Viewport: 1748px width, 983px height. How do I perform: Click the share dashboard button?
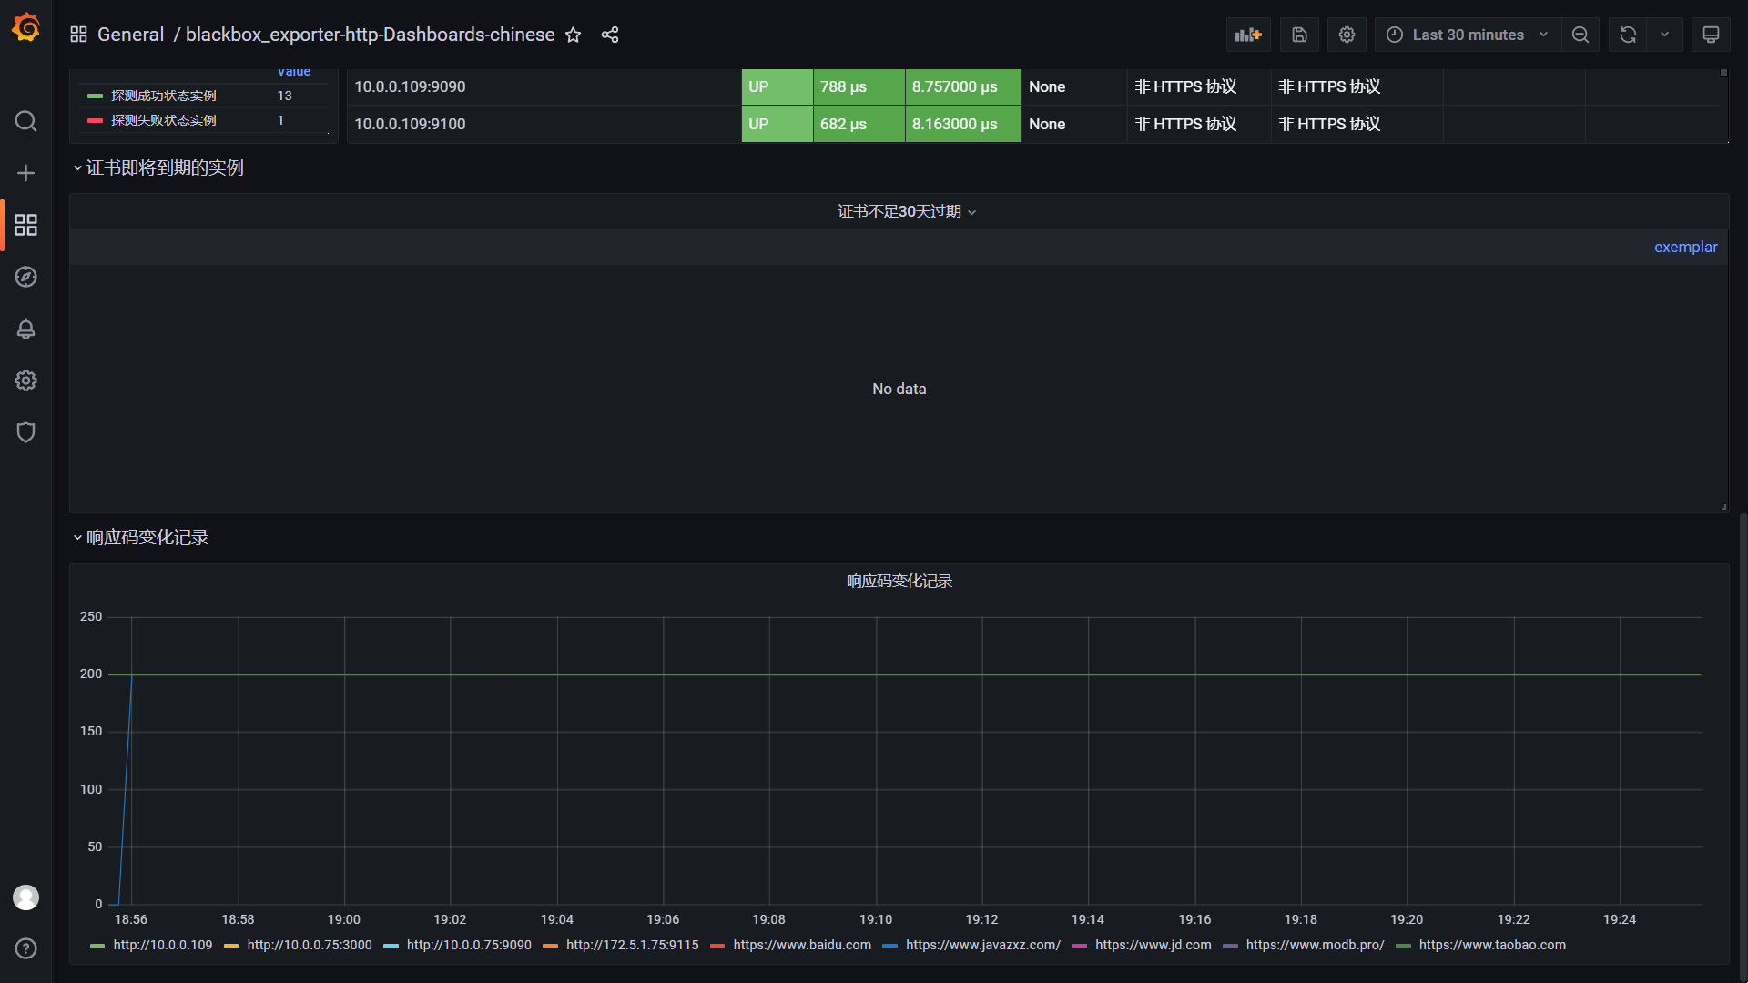pyautogui.click(x=610, y=35)
